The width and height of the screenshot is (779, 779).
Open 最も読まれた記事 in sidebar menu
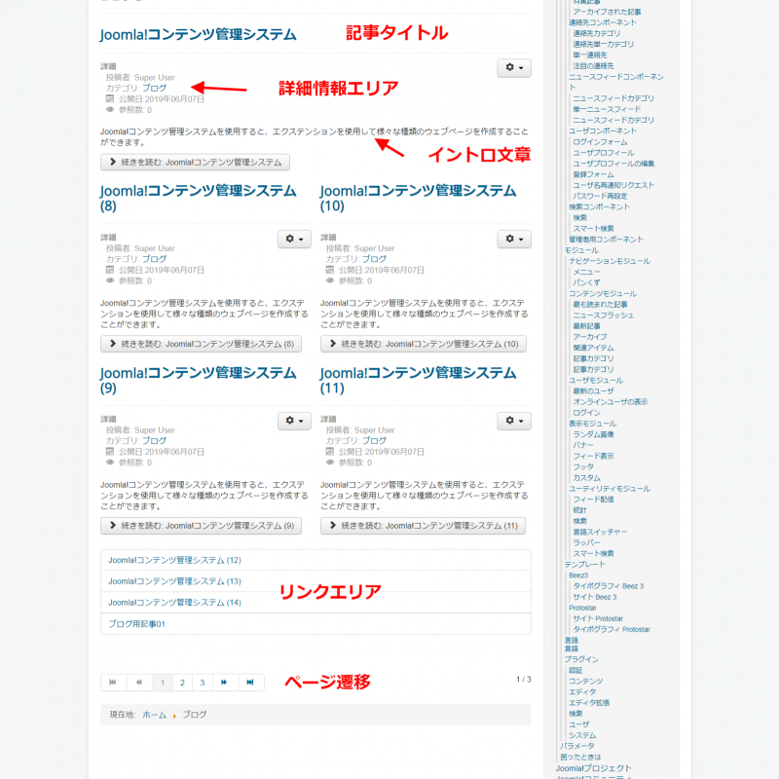tap(600, 305)
